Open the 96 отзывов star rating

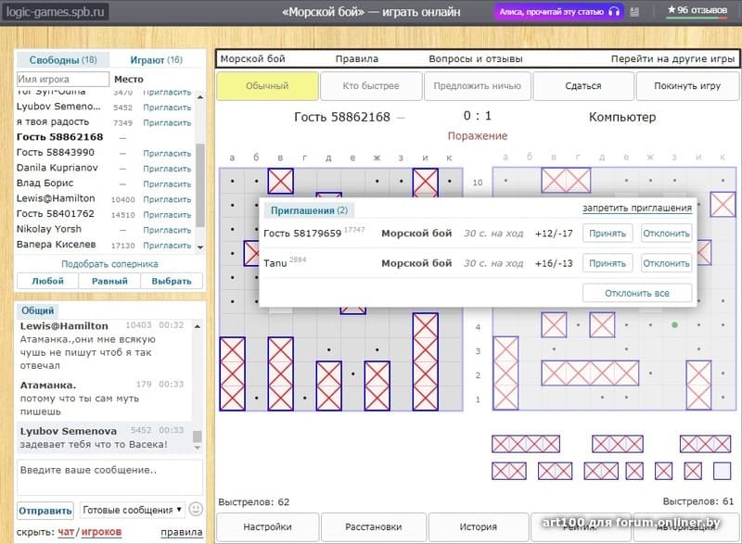pos(697,10)
